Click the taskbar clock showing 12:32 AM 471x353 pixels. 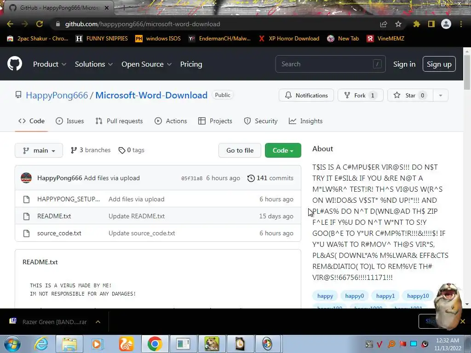(448, 344)
